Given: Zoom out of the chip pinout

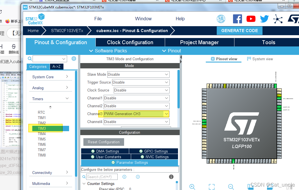Looking at the screenshot, I should click(231, 187).
